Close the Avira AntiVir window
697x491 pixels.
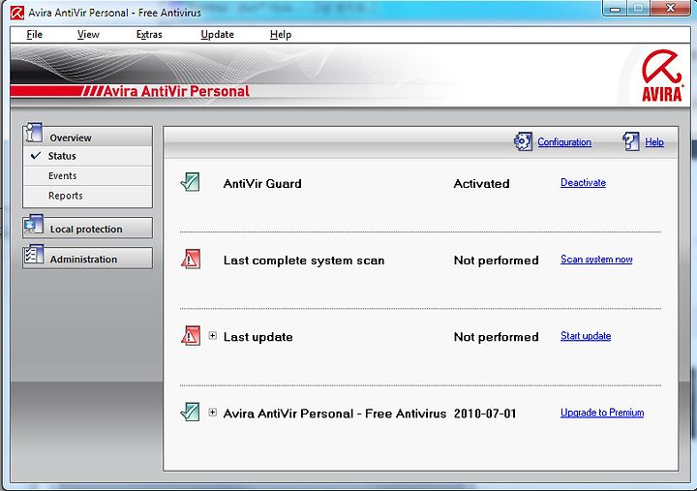tap(671, 9)
